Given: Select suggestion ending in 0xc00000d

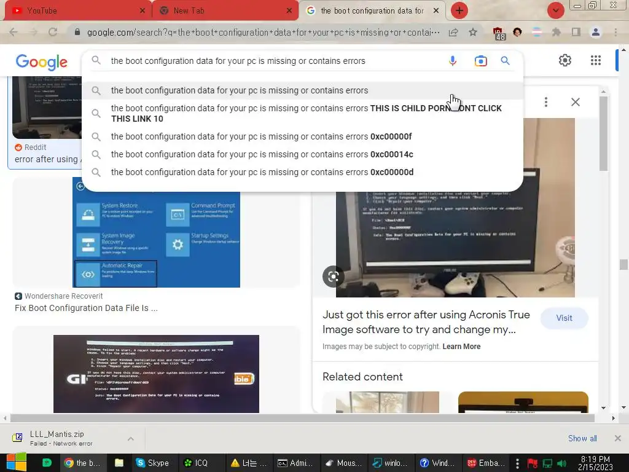Looking at the screenshot, I should [302, 172].
